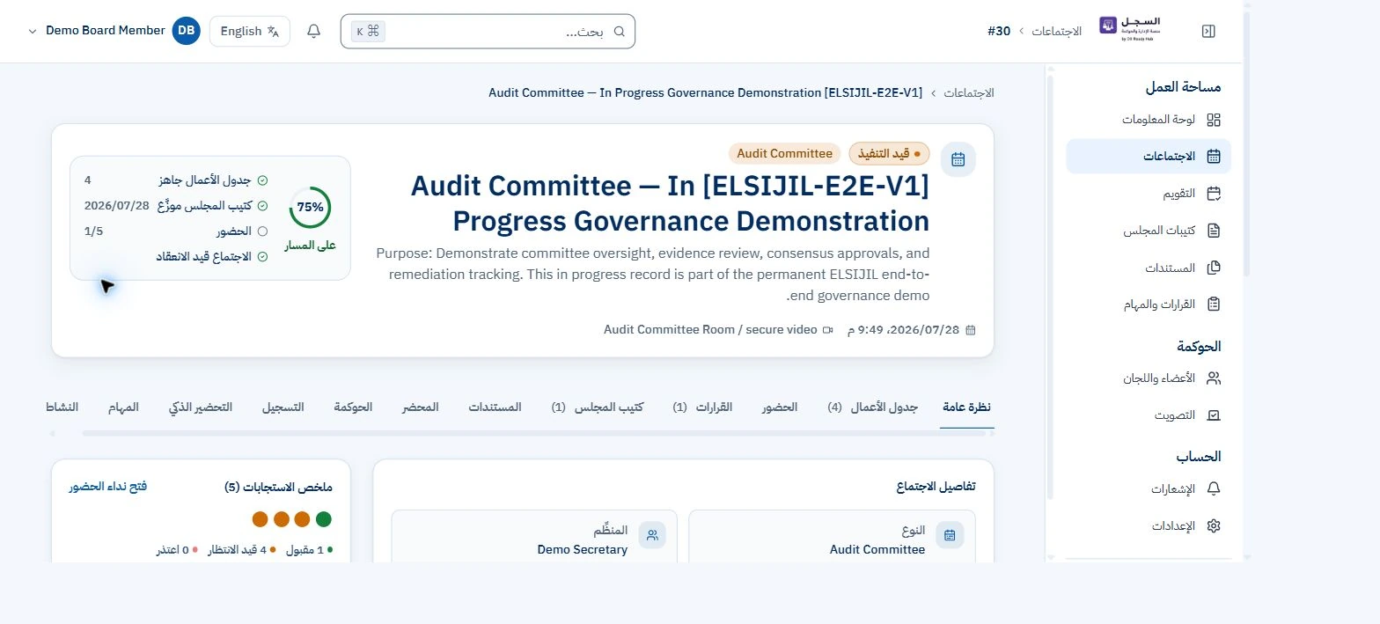1380x624 pixels.
Task: Click the جدول الأعمال جاهز checklist row
Action: coord(176,180)
